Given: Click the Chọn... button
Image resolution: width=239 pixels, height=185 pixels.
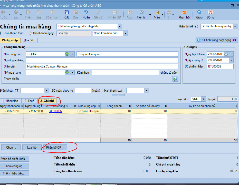Looking at the screenshot, I should click(x=11, y=147).
